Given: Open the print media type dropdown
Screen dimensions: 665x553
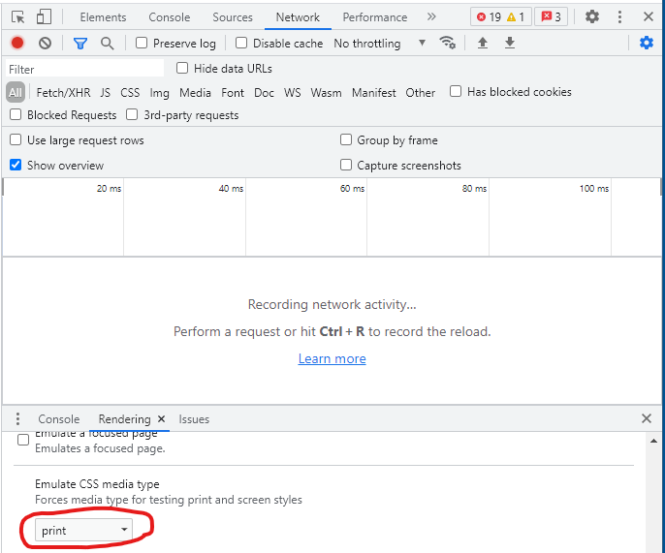Looking at the screenshot, I should click(84, 530).
